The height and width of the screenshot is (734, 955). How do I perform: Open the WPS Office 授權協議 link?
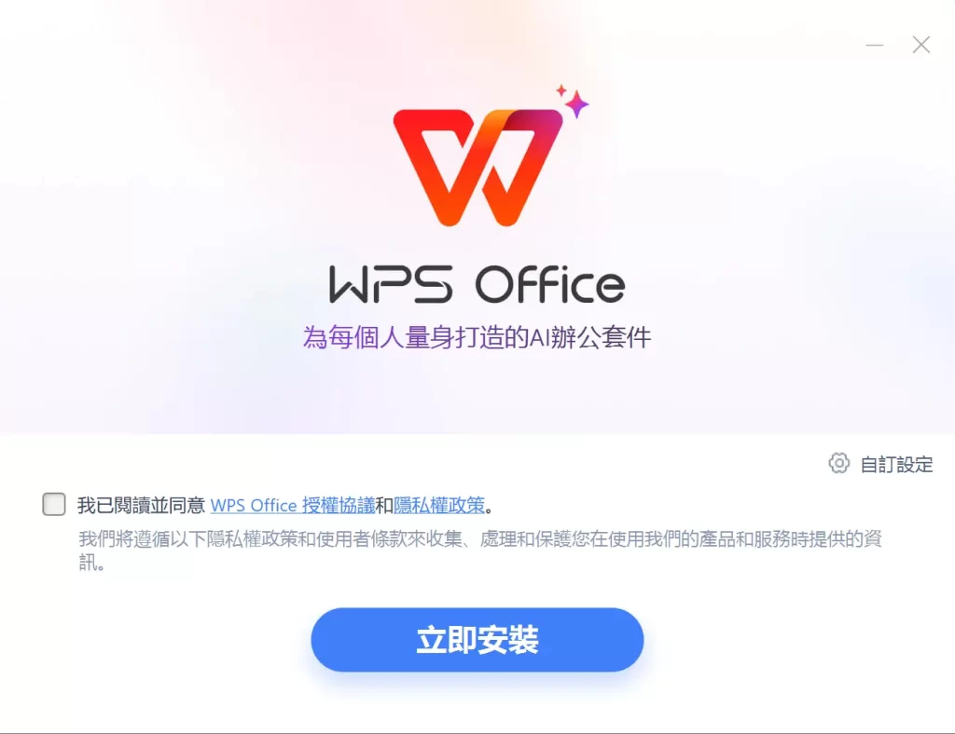click(292, 506)
